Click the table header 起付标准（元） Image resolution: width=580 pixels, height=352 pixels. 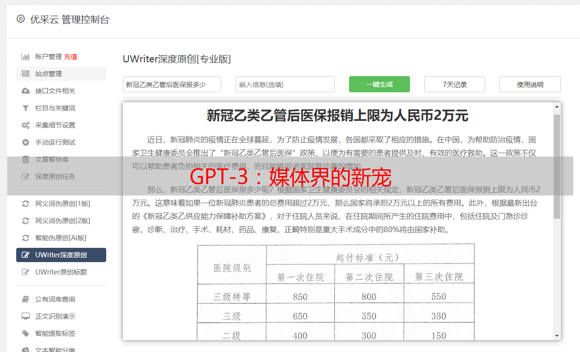point(367,257)
